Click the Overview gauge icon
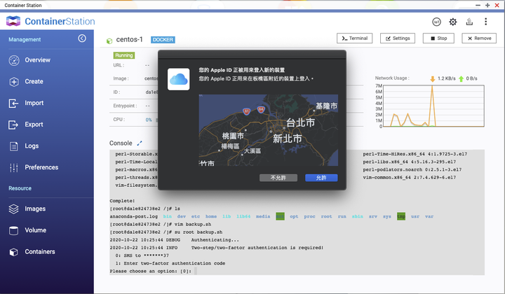 tap(14, 60)
